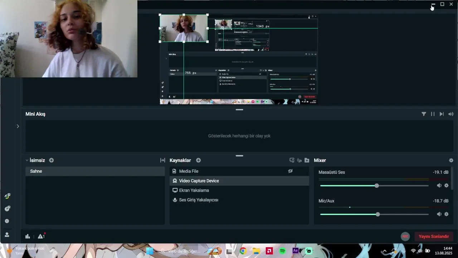Open the warning notifications icon
458x258 pixels.
pyautogui.click(x=41, y=236)
